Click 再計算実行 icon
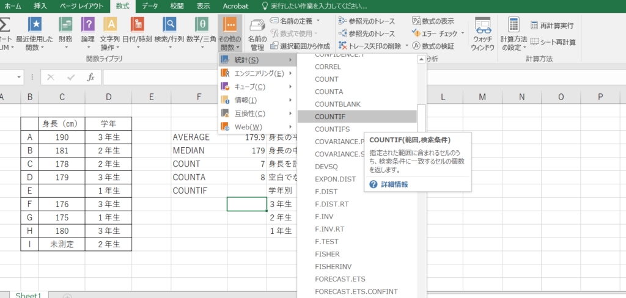This screenshot has height=298, width=626. [x=534, y=26]
